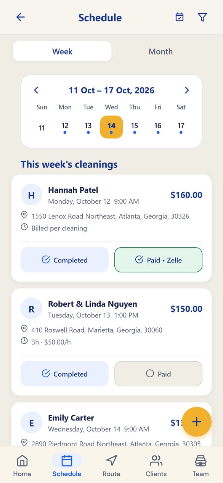
Task: Select the Week view tab
Action: pos(63,52)
